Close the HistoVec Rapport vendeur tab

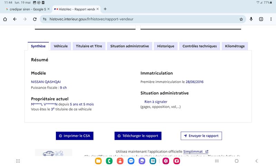point(98,9)
